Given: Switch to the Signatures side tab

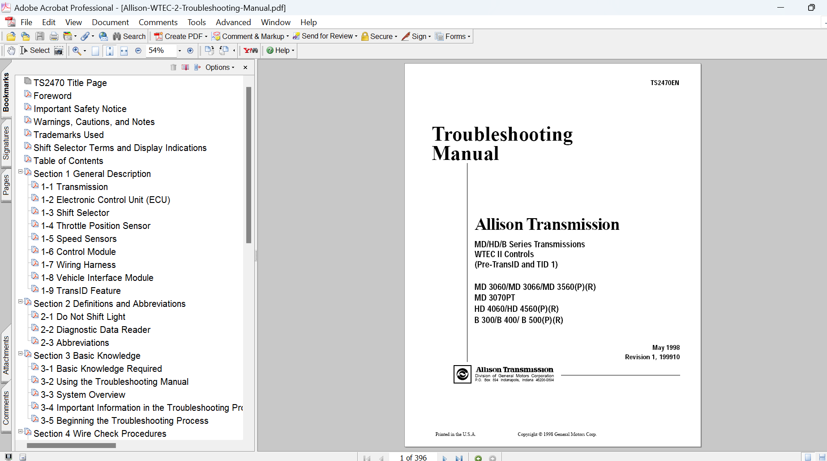Looking at the screenshot, I should click(x=6, y=143).
